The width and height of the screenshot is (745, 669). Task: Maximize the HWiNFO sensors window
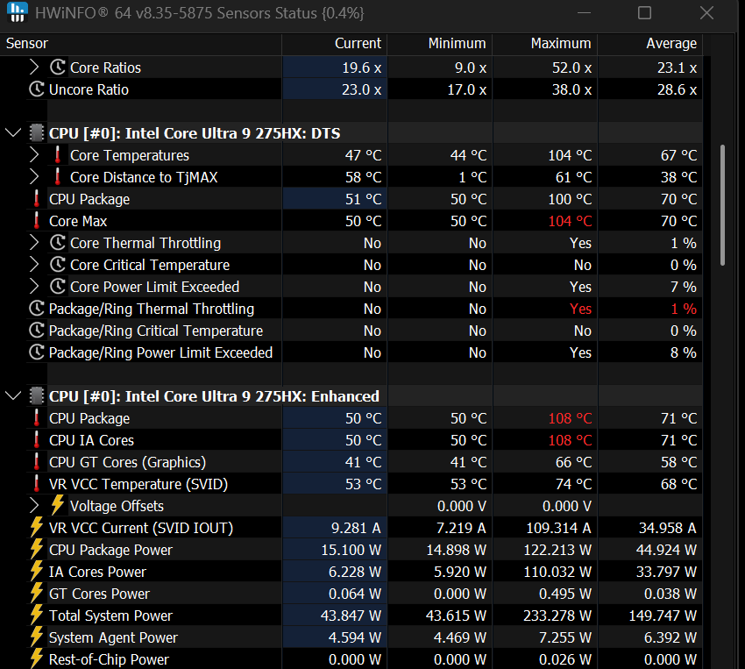[644, 13]
